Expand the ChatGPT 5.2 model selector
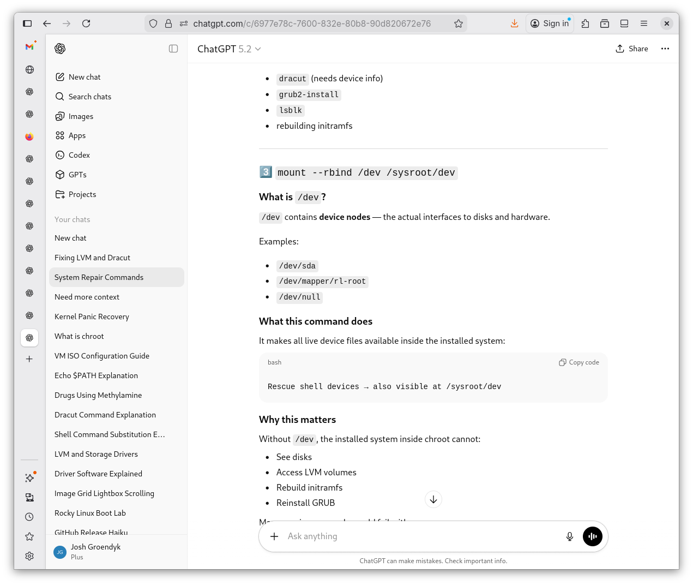This screenshot has height=585, width=693. point(229,49)
